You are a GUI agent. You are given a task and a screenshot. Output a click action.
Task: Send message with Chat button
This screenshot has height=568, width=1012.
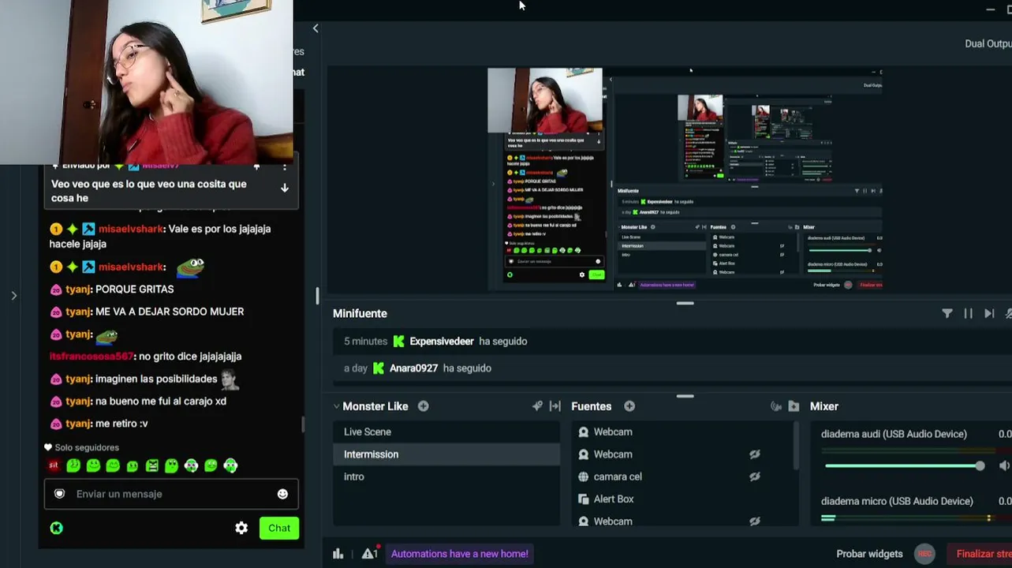point(279,529)
